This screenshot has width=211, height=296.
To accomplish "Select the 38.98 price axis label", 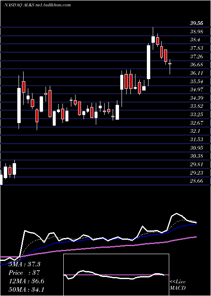I will coord(197,32).
